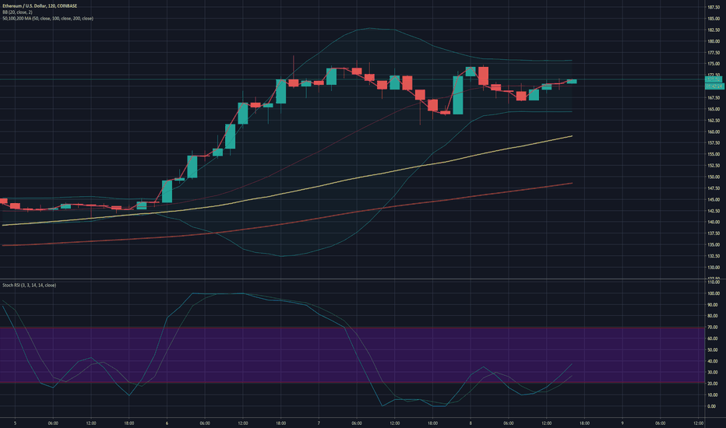
Task: Click the "18:00" time label just before date 9
Action: coord(584,423)
